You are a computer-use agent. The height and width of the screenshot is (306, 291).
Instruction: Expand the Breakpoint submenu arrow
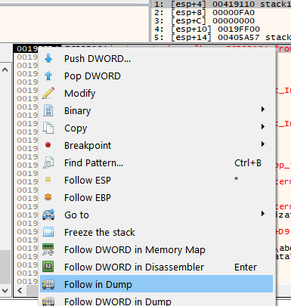[x=263, y=144]
